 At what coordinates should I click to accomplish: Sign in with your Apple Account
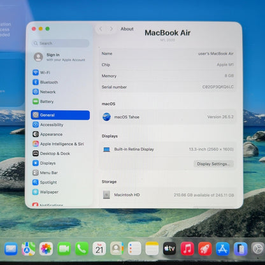pos(60,57)
